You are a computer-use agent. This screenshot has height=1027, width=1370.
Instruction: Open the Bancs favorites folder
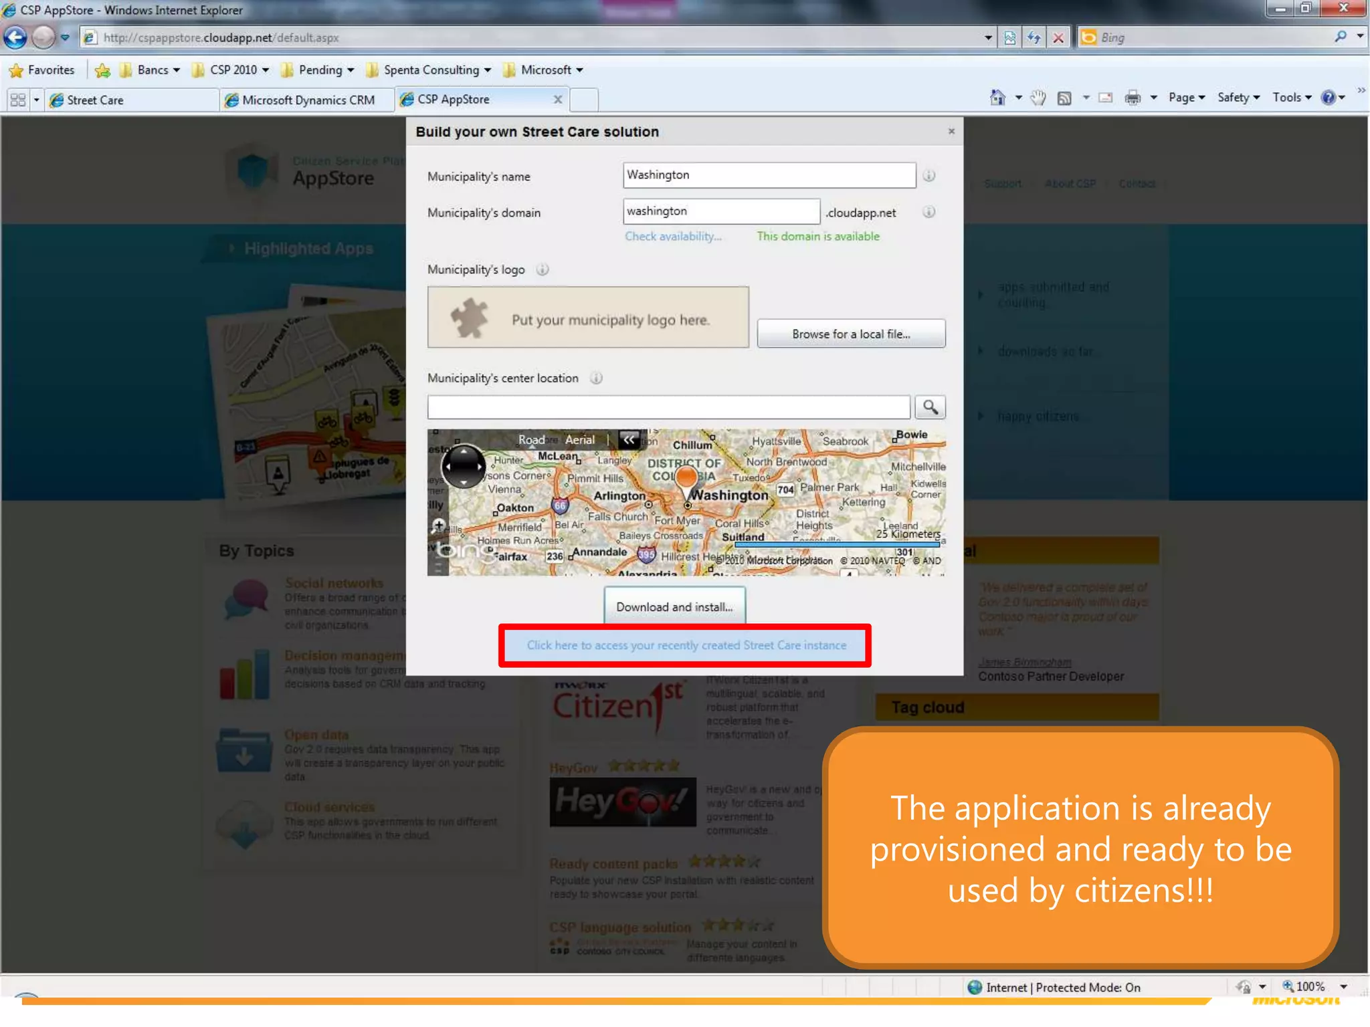pos(150,70)
